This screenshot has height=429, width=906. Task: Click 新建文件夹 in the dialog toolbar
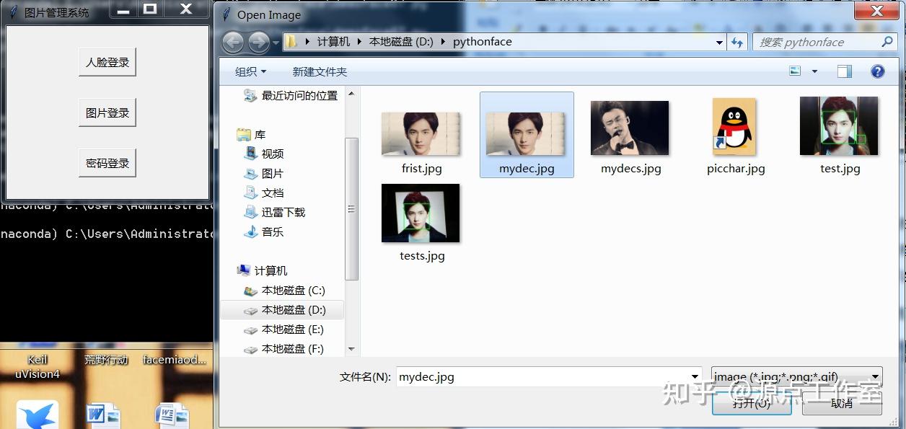point(320,71)
